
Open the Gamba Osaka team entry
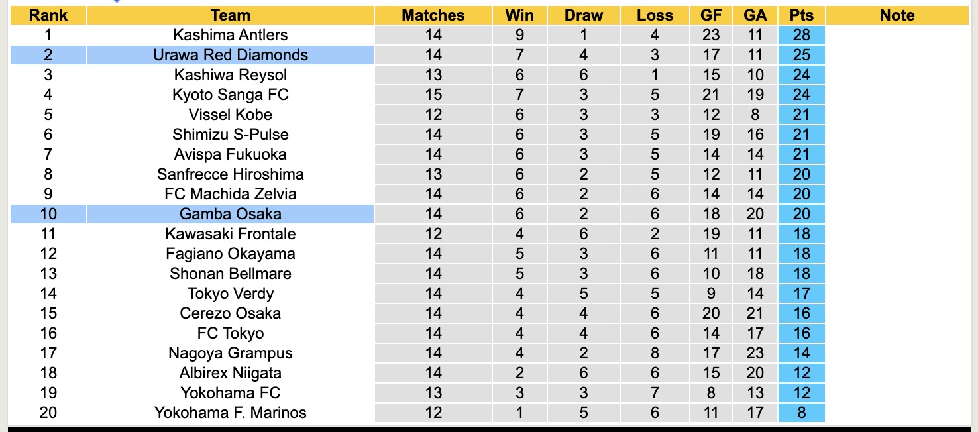pos(230,214)
